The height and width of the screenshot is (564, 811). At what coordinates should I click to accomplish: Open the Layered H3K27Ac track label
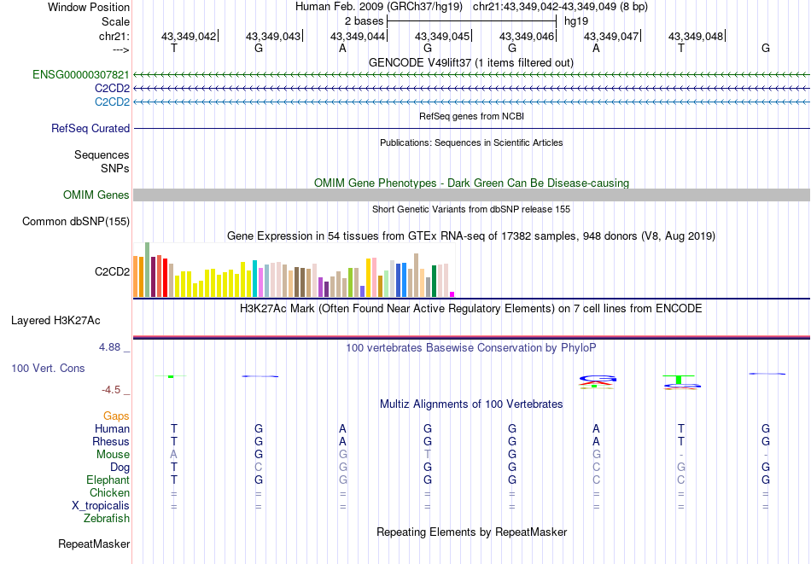[55, 321]
